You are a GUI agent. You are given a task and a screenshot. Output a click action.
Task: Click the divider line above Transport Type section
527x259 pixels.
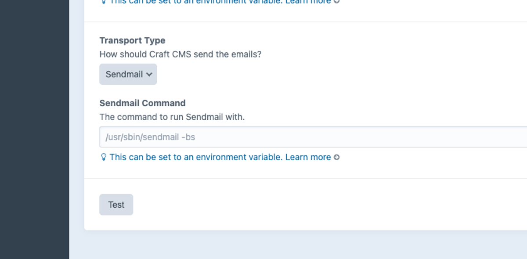306,22
